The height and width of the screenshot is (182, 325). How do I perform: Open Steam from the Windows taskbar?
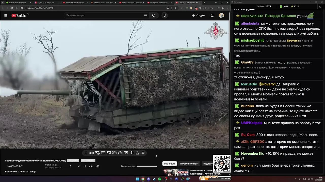(x=154, y=179)
